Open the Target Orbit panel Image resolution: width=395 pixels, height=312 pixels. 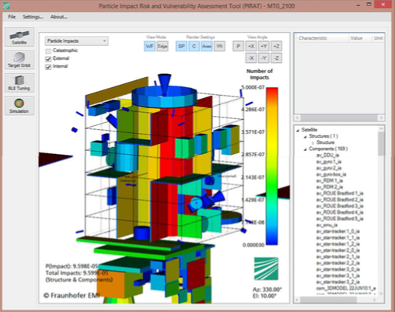tap(19, 60)
